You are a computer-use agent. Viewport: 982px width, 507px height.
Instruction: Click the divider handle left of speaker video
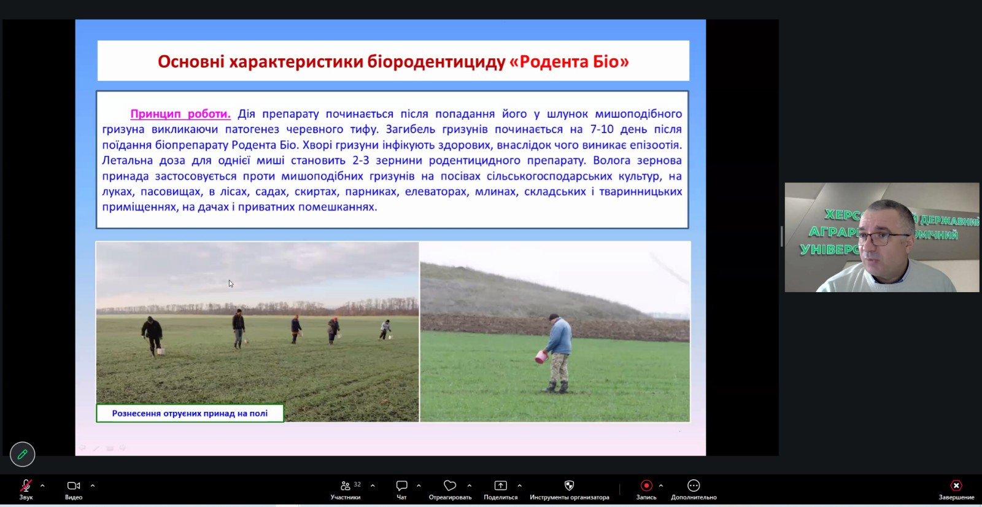[x=781, y=236]
